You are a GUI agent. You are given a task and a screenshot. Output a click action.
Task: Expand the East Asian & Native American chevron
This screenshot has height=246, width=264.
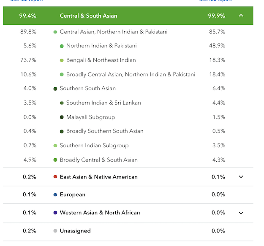tap(241, 177)
